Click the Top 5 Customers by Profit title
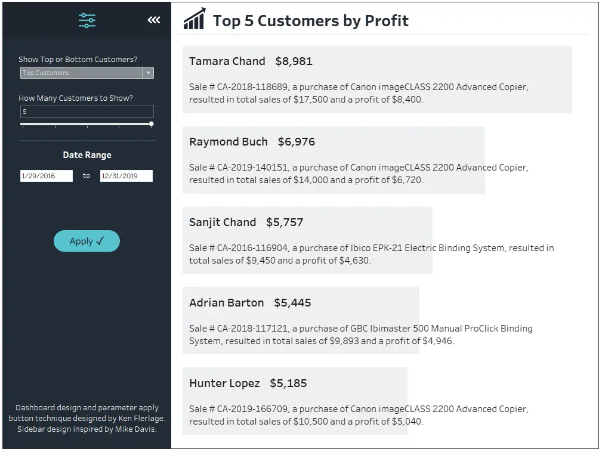602x452 pixels. tap(311, 21)
